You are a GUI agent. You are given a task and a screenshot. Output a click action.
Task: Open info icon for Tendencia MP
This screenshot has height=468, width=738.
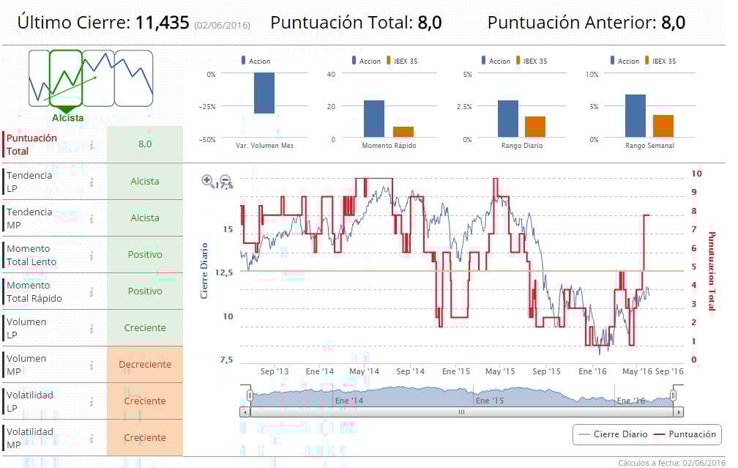[x=92, y=218]
